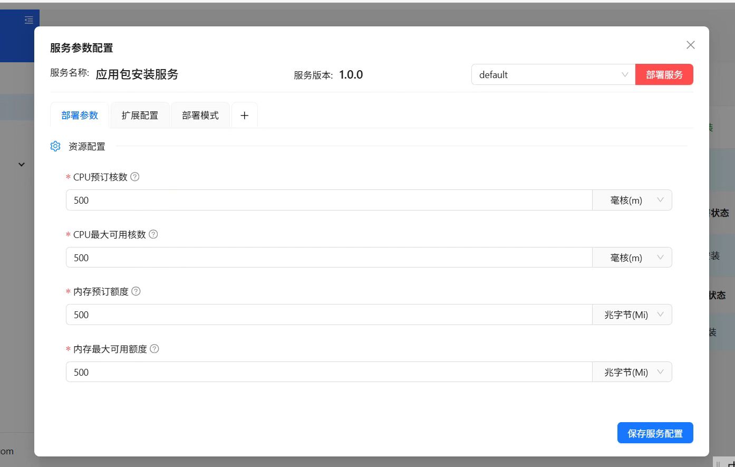Open unit dropdown for 内存最大可用额度
This screenshot has width=735, height=467.
click(x=632, y=372)
